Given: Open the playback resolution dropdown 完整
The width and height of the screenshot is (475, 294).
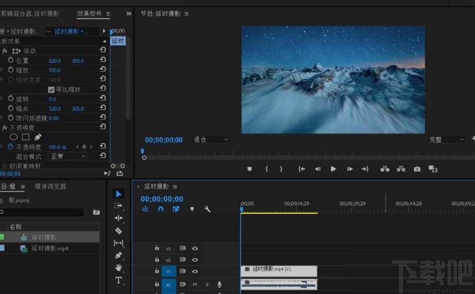Looking at the screenshot, I should coord(446,140).
